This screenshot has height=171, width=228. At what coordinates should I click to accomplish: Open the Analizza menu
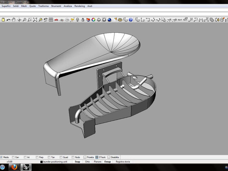pyautogui.click(x=68, y=6)
